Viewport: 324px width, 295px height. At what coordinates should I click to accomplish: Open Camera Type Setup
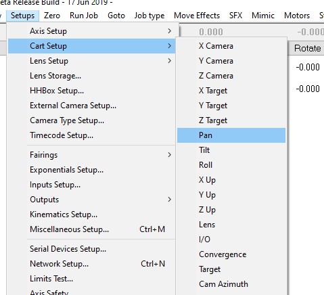(91, 120)
